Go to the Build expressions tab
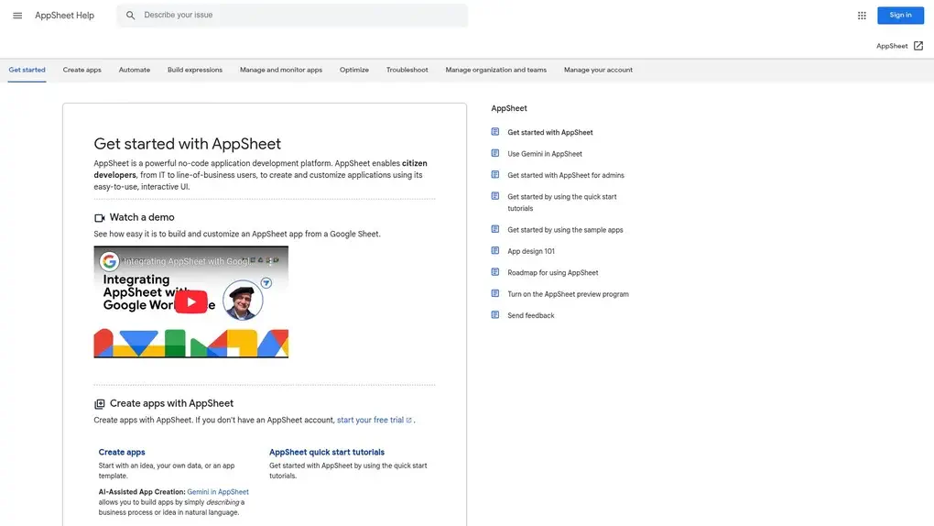 (195, 70)
